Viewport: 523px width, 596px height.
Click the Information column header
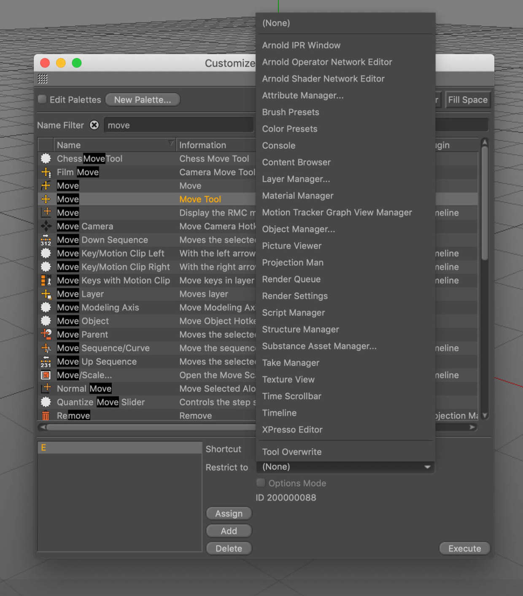[x=216, y=145]
